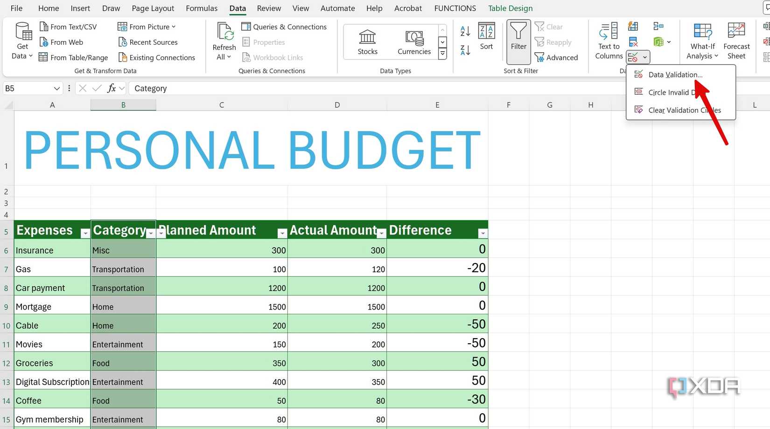Choose Clear Validation Circles menu entry
Screen dimensions: 770x429
pyautogui.click(x=684, y=110)
